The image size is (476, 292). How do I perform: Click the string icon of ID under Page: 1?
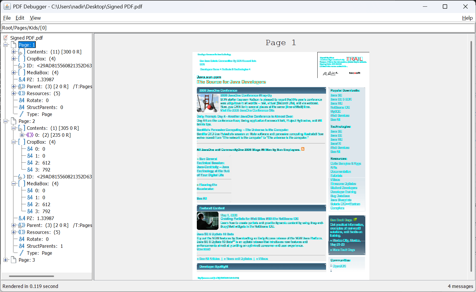click(22, 66)
